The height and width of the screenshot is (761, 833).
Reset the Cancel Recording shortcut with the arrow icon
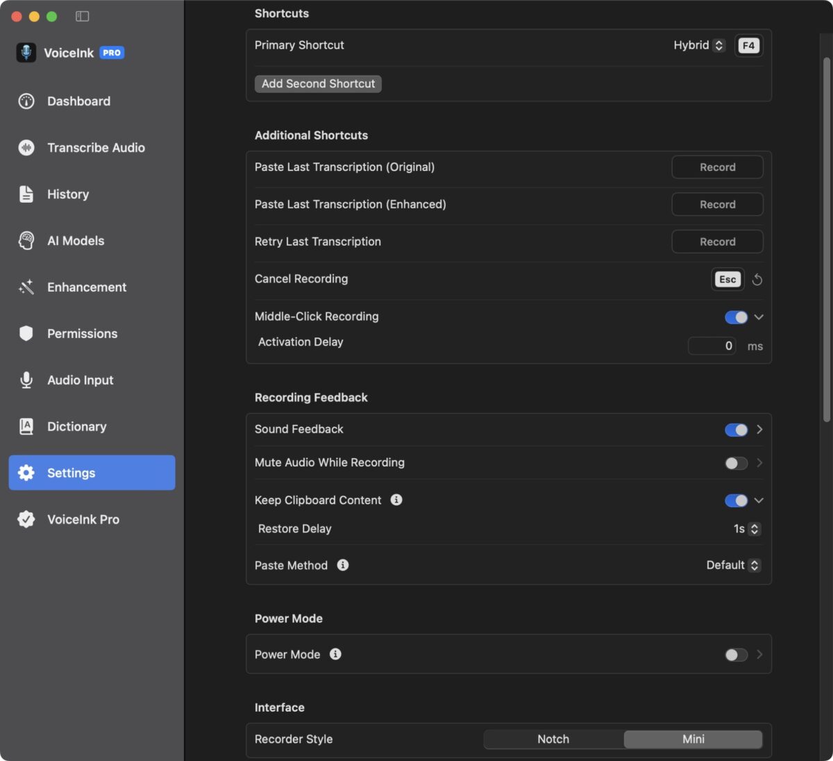coord(757,280)
